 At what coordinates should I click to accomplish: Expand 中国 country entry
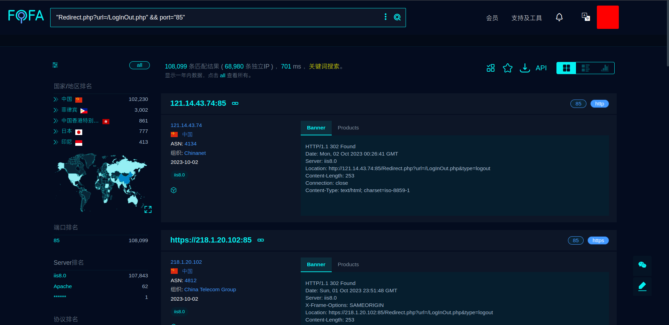(x=55, y=100)
